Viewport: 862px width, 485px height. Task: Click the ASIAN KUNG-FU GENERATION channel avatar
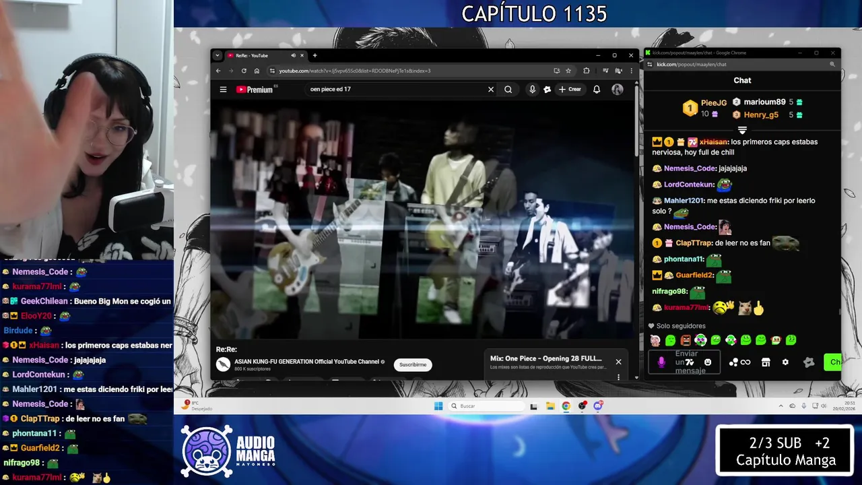tap(223, 364)
